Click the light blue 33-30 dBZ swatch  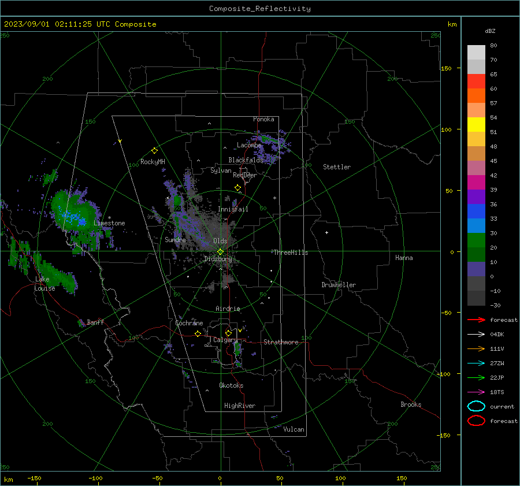(x=476, y=225)
